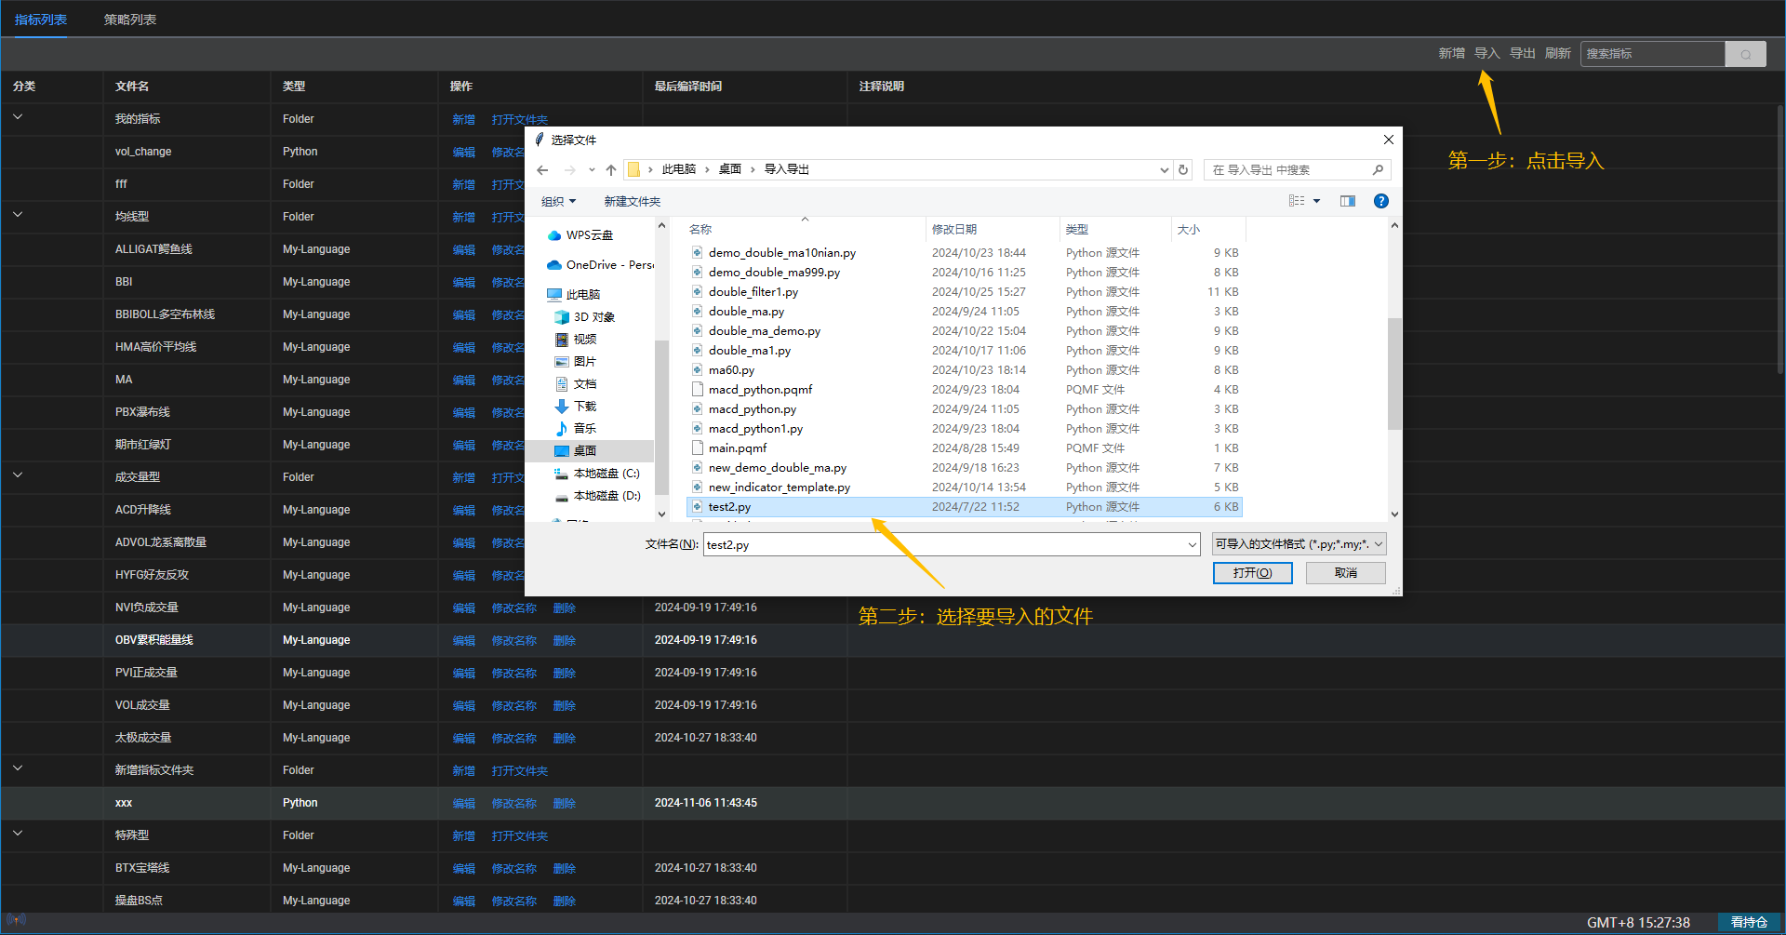This screenshot has width=1786, height=935.
Task: Open the 视频 folder in the sidebar
Action: tap(576, 340)
